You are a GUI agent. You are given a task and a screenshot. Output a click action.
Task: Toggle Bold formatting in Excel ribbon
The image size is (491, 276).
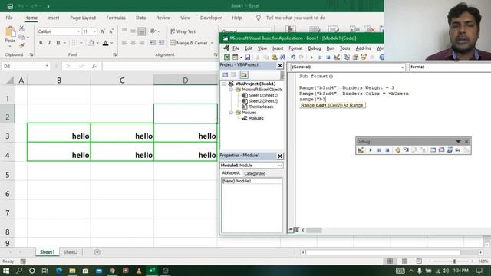(41, 43)
